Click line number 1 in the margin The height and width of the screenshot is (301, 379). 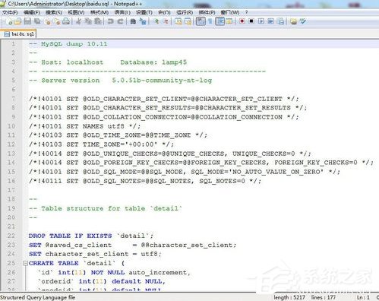click(x=13, y=44)
